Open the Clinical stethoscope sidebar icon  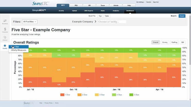[x=5, y=38]
